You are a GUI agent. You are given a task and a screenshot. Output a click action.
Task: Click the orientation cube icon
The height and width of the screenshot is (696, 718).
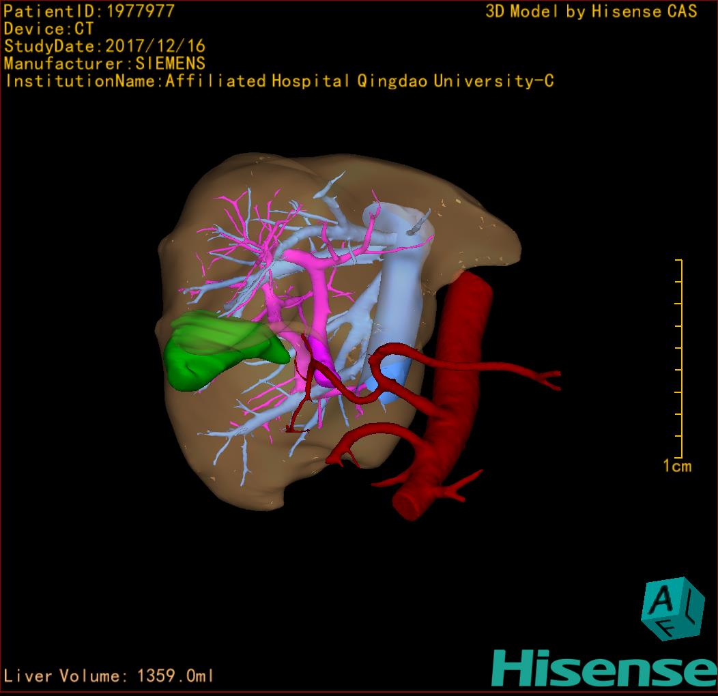673,609
